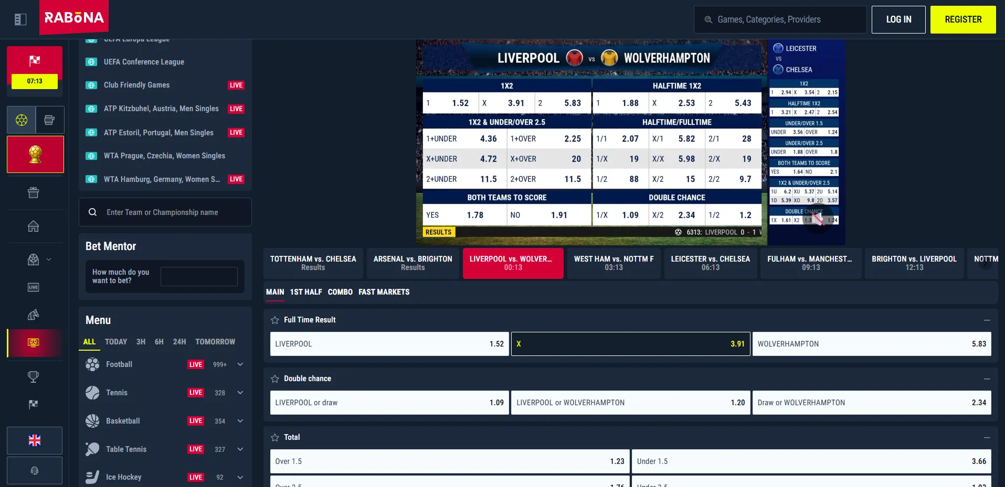Focus the Bet Mentor amount field
This screenshot has height=487, width=1005.
[199, 276]
